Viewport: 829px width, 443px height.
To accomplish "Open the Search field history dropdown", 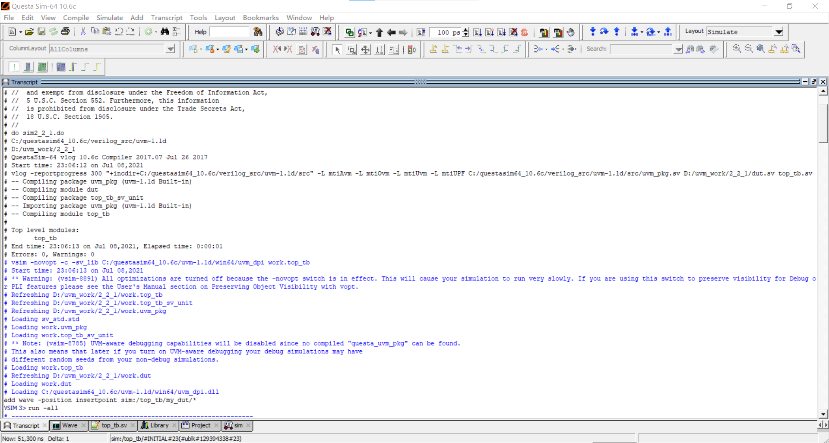I will pyautogui.click(x=678, y=49).
